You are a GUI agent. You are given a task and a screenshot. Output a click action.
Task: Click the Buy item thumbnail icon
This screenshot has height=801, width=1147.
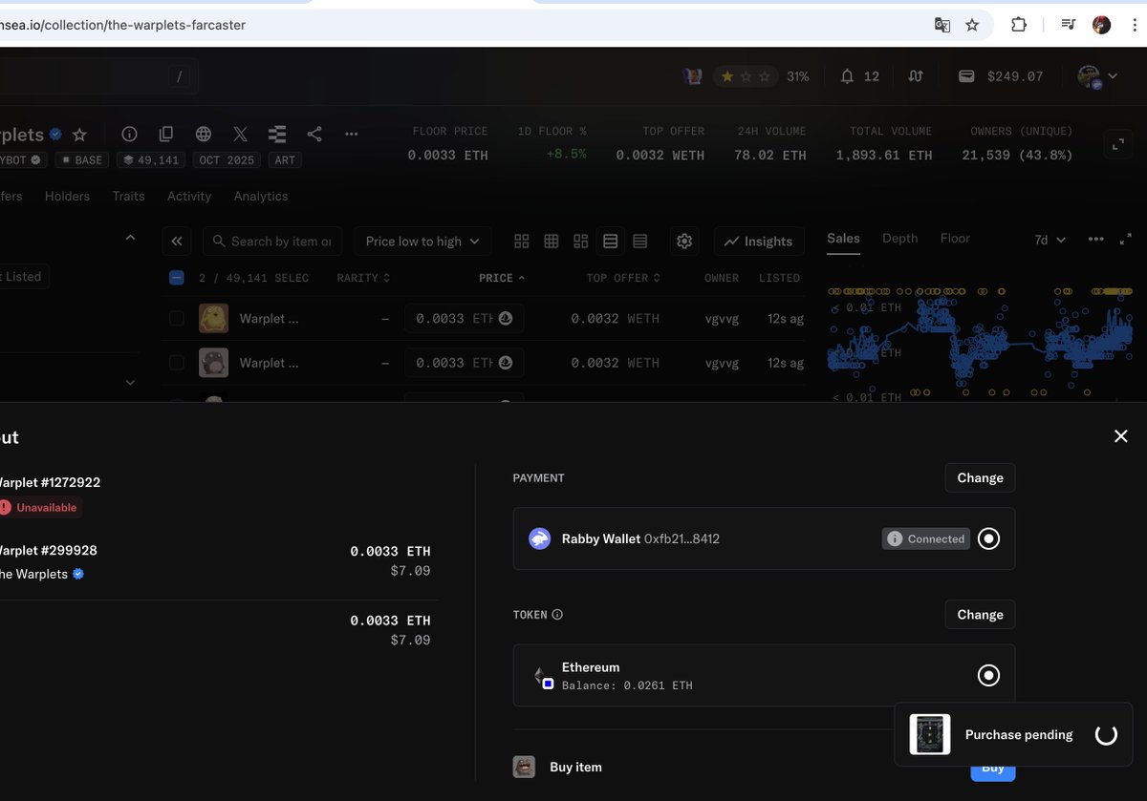[524, 767]
